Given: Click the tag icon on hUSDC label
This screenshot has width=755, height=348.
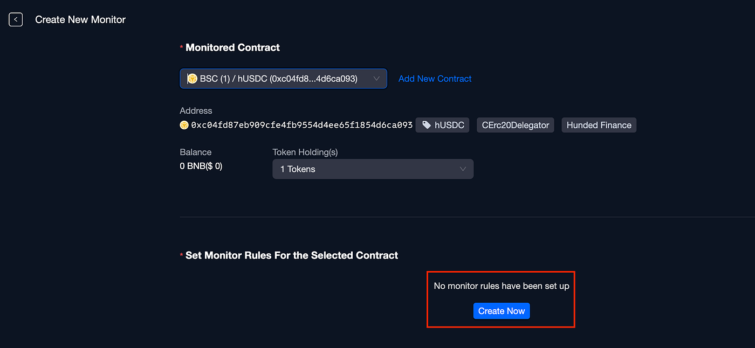Looking at the screenshot, I should (427, 125).
